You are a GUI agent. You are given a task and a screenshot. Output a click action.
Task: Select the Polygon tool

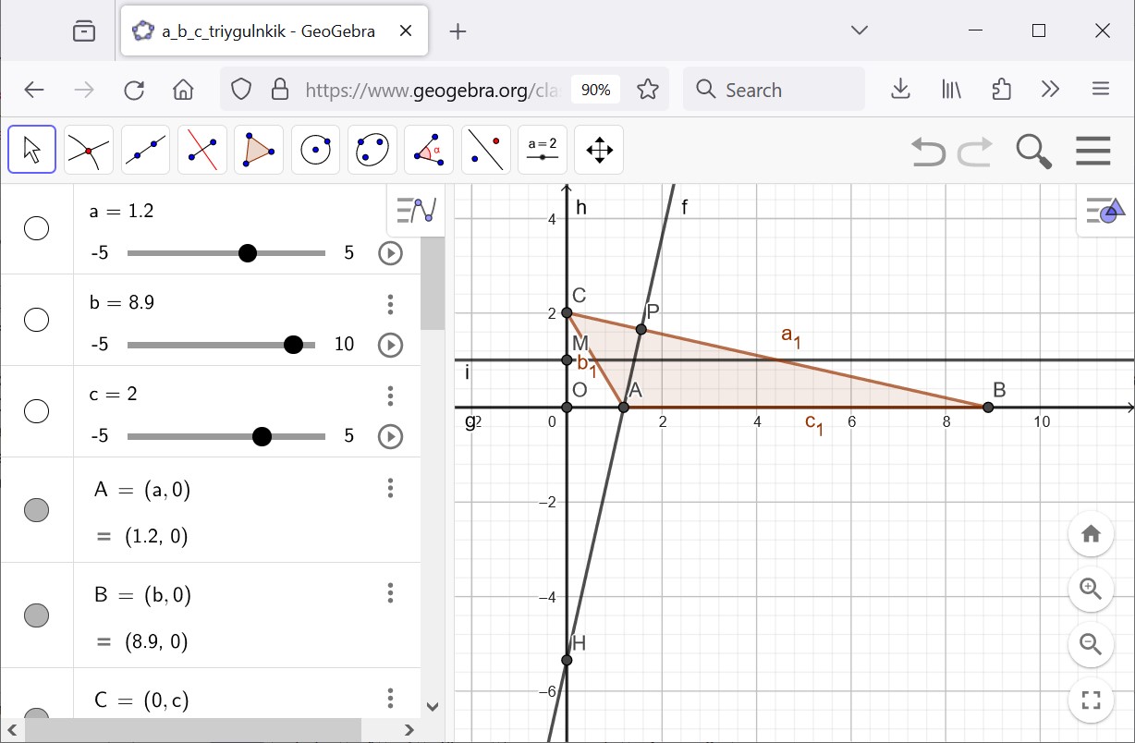point(259,150)
